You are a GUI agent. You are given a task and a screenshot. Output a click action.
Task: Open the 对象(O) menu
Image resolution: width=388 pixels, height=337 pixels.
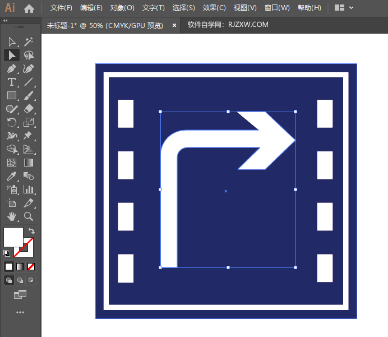tap(122, 8)
